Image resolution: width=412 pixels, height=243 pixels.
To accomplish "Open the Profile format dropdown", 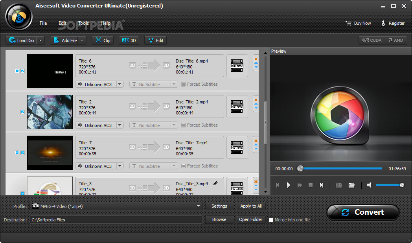I will (199, 206).
